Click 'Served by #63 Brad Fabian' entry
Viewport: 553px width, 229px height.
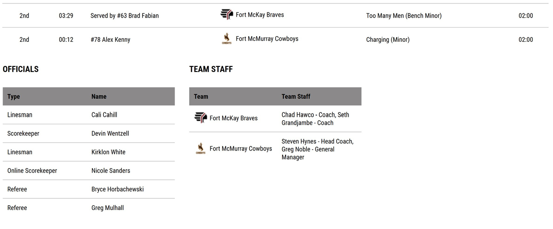click(x=124, y=16)
